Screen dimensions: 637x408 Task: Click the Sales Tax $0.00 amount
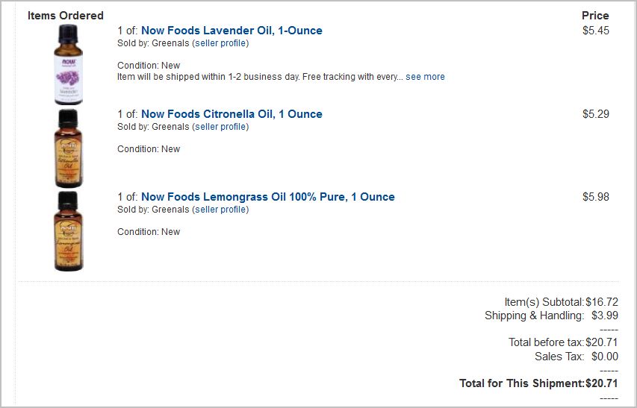605,357
